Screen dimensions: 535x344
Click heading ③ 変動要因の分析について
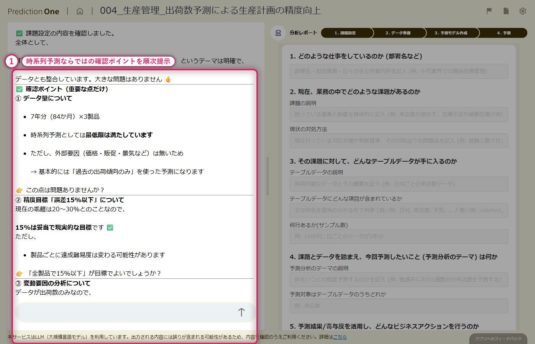pyautogui.click(x=53, y=283)
